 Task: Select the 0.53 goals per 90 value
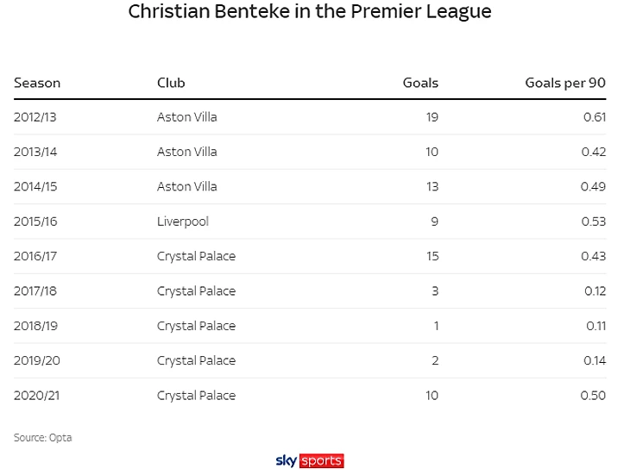click(x=594, y=222)
